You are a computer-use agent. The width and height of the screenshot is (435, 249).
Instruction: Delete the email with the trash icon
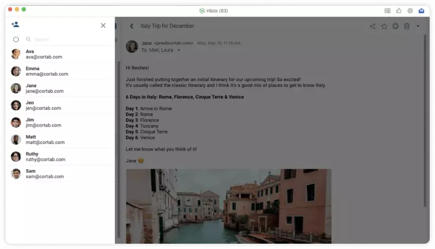click(406, 26)
